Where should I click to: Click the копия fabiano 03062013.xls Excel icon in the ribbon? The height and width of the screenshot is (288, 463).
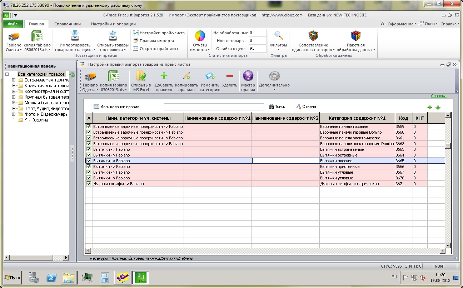(37, 36)
